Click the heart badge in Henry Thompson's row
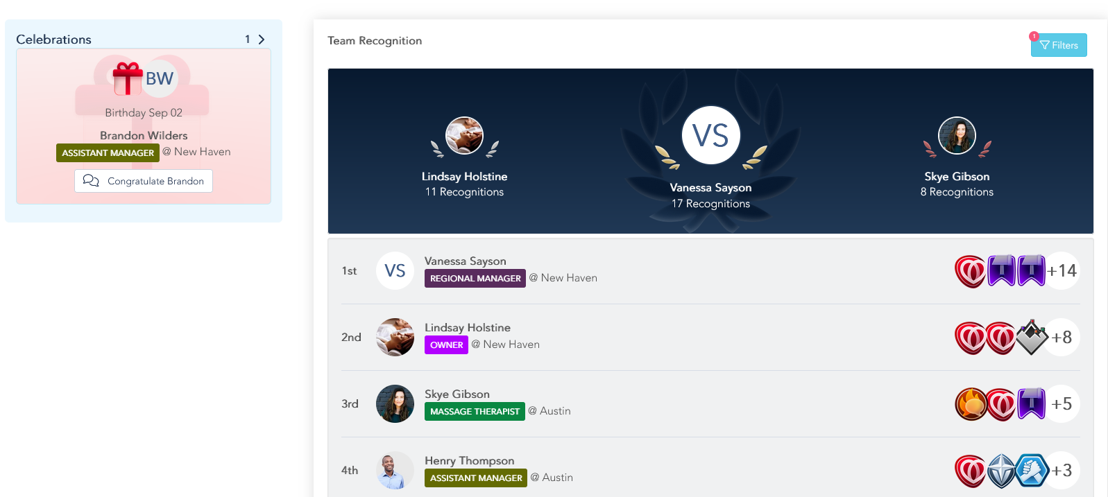The width and height of the screenshot is (1108, 497). [970, 471]
